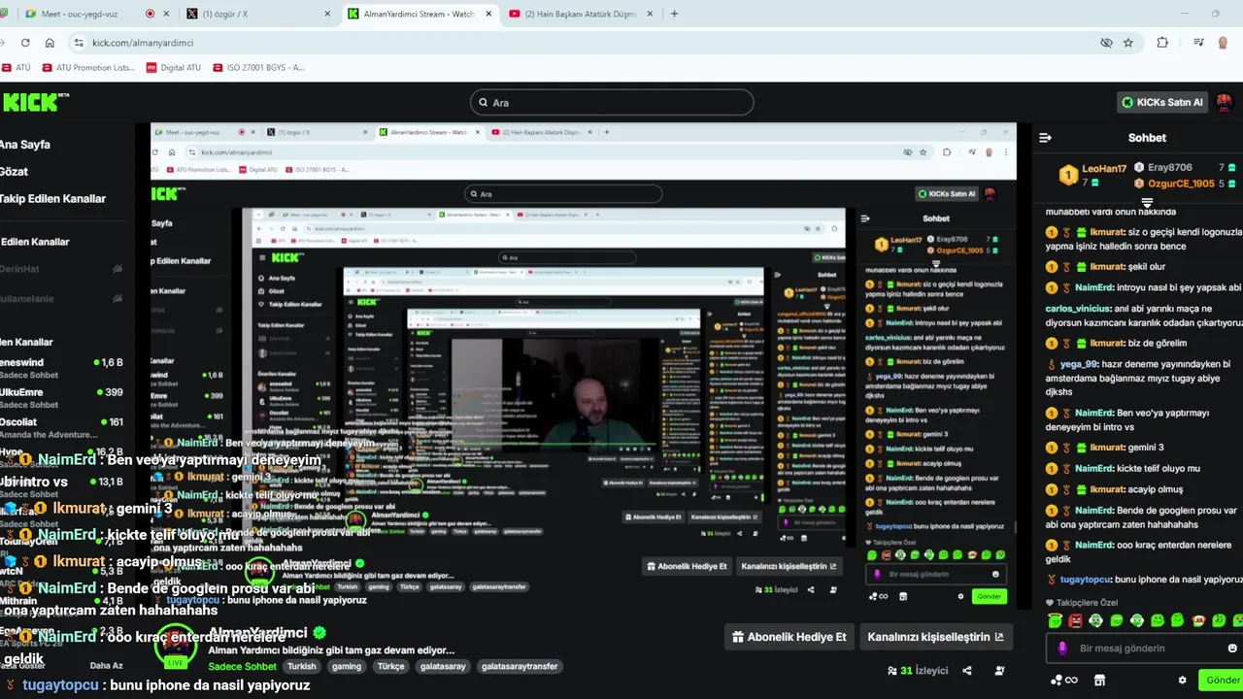This screenshot has width=1243, height=699.
Task: Click the share stream icon
Action: coord(966,671)
